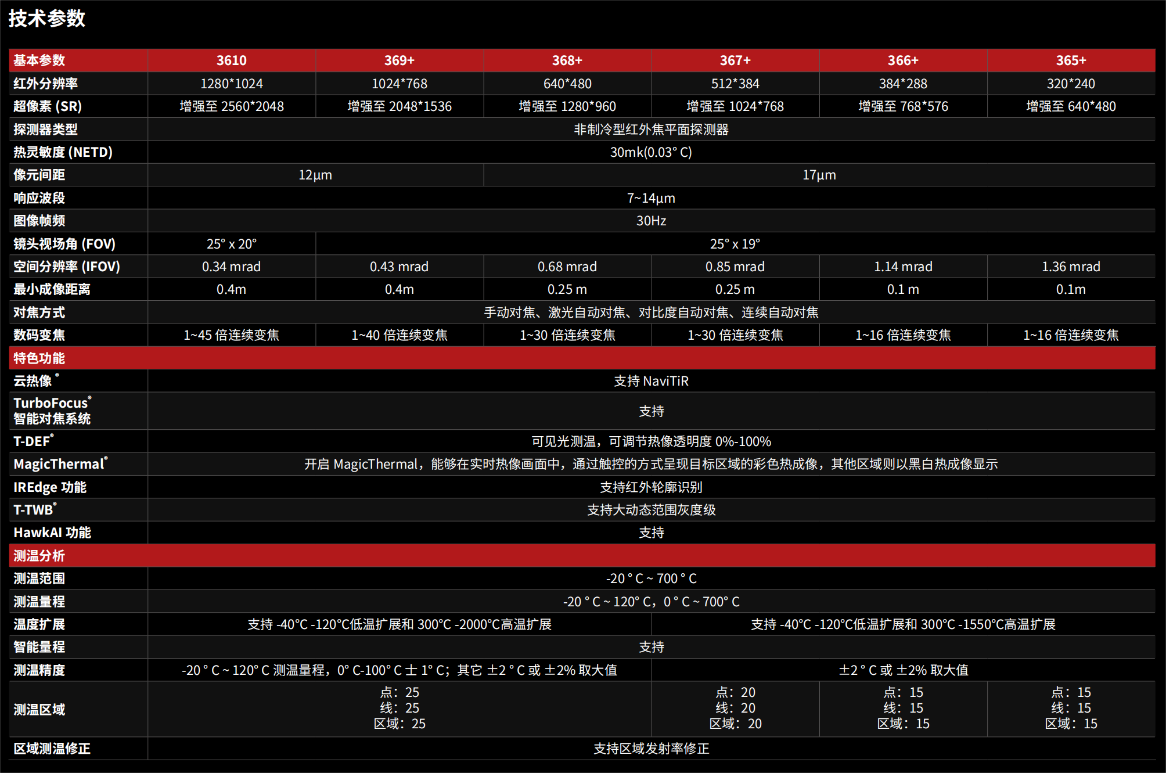Click the 3610 model column header
The width and height of the screenshot is (1166, 773).
[231, 60]
